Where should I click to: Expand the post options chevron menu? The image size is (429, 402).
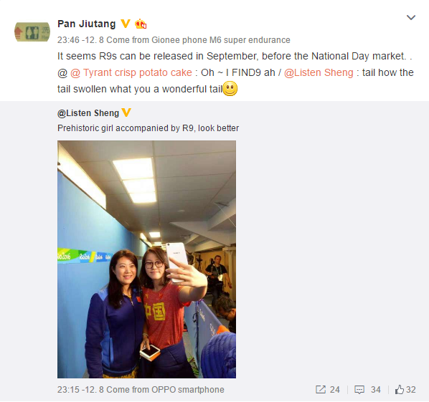click(x=411, y=18)
